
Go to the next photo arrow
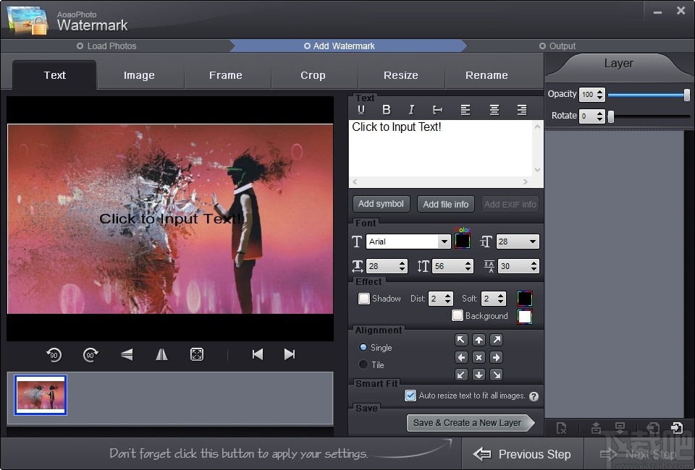click(x=290, y=354)
